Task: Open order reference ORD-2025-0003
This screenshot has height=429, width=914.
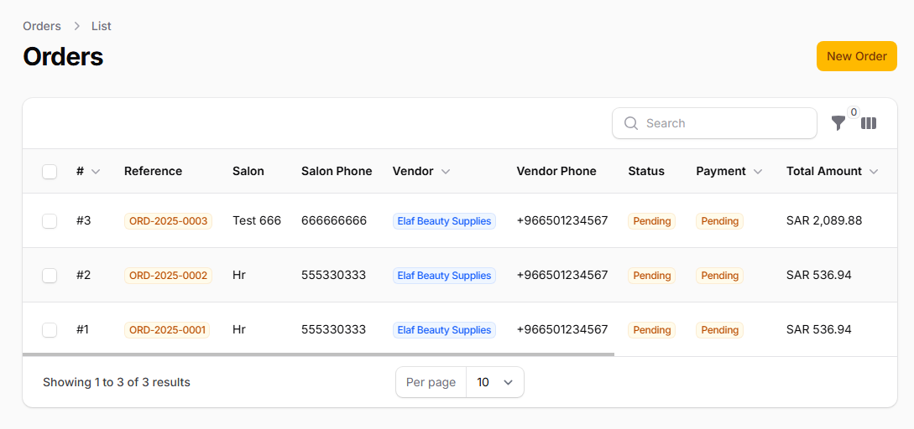Action: [x=168, y=221]
